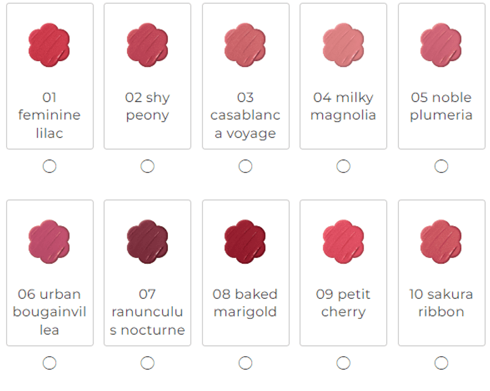Choose the 07 ranunculus nocturne dark swatch

pos(147,241)
